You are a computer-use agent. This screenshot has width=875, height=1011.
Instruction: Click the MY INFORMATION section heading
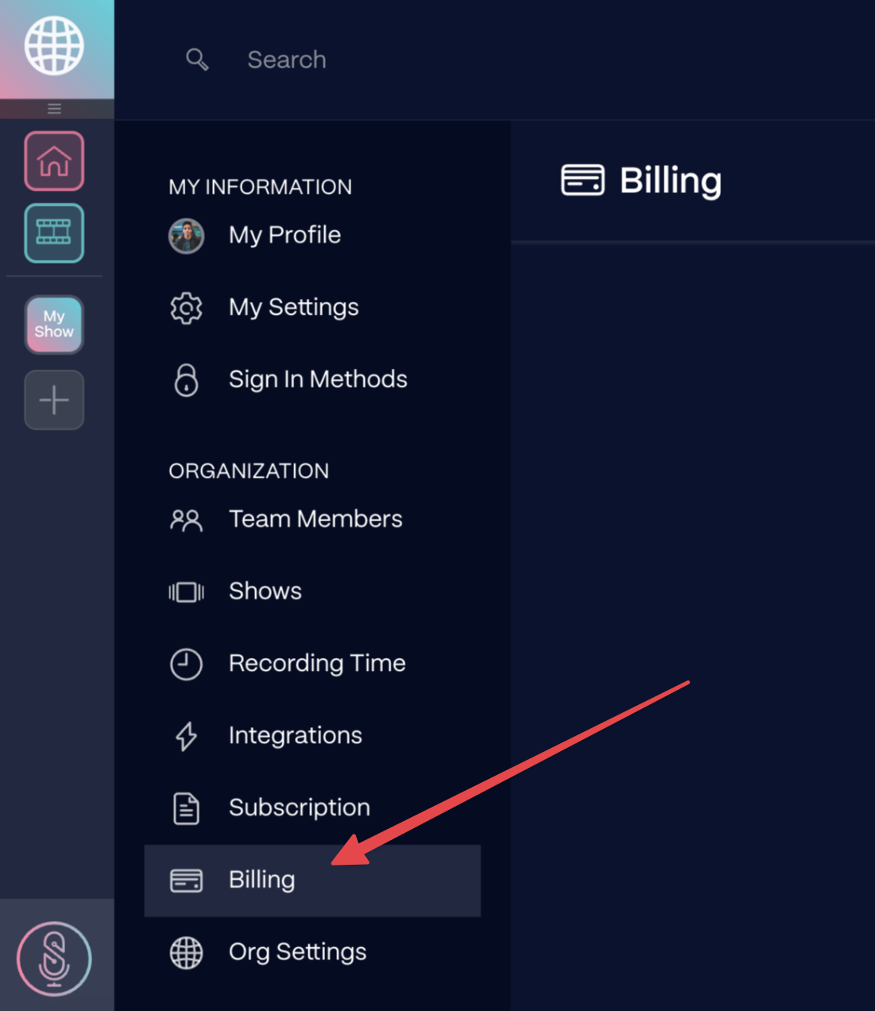point(260,187)
